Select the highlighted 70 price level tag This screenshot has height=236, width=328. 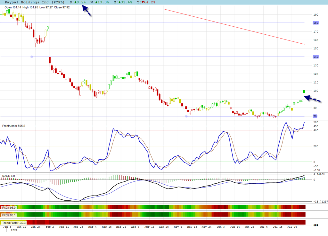click(315, 116)
